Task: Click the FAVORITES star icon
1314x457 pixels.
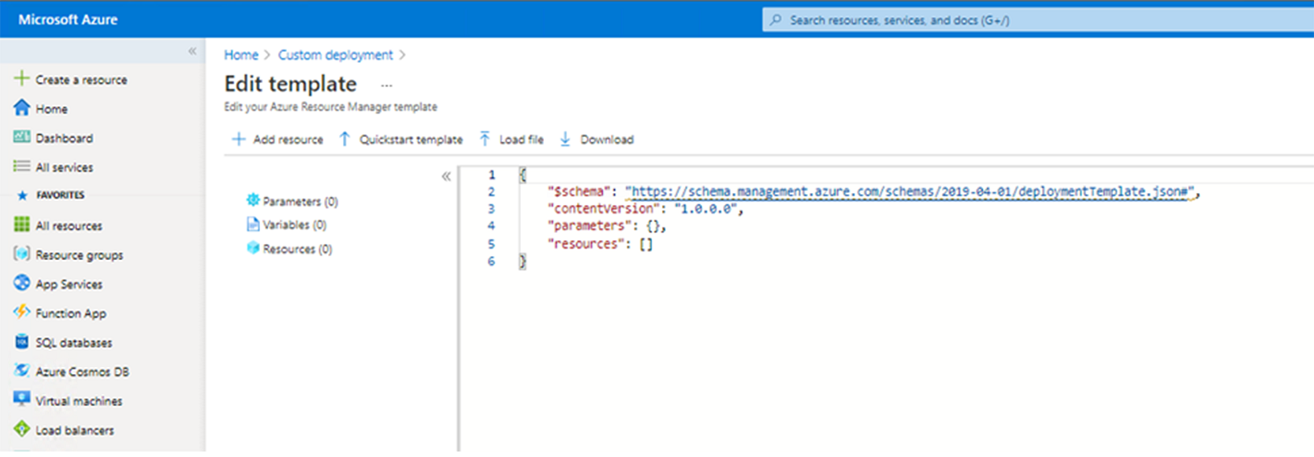Action: [x=22, y=195]
